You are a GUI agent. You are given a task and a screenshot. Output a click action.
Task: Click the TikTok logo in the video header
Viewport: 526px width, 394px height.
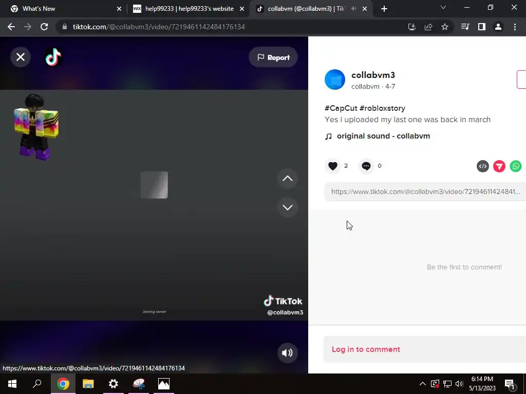[53, 57]
